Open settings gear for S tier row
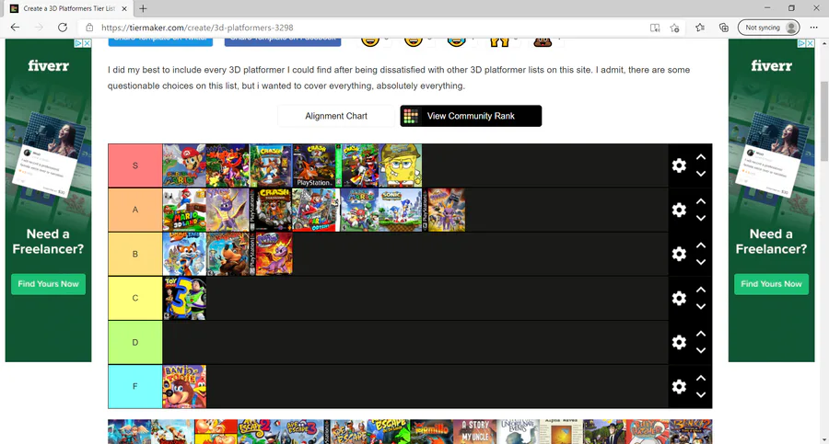 pos(679,165)
